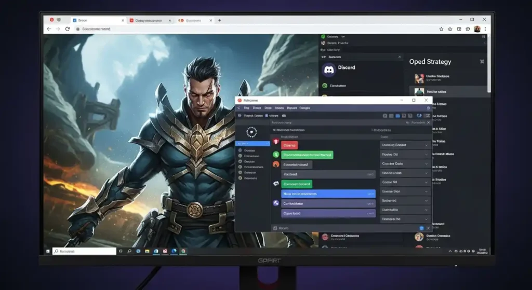Expand the third dropdown in right column
The image size is (532, 290).
(405, 163)
